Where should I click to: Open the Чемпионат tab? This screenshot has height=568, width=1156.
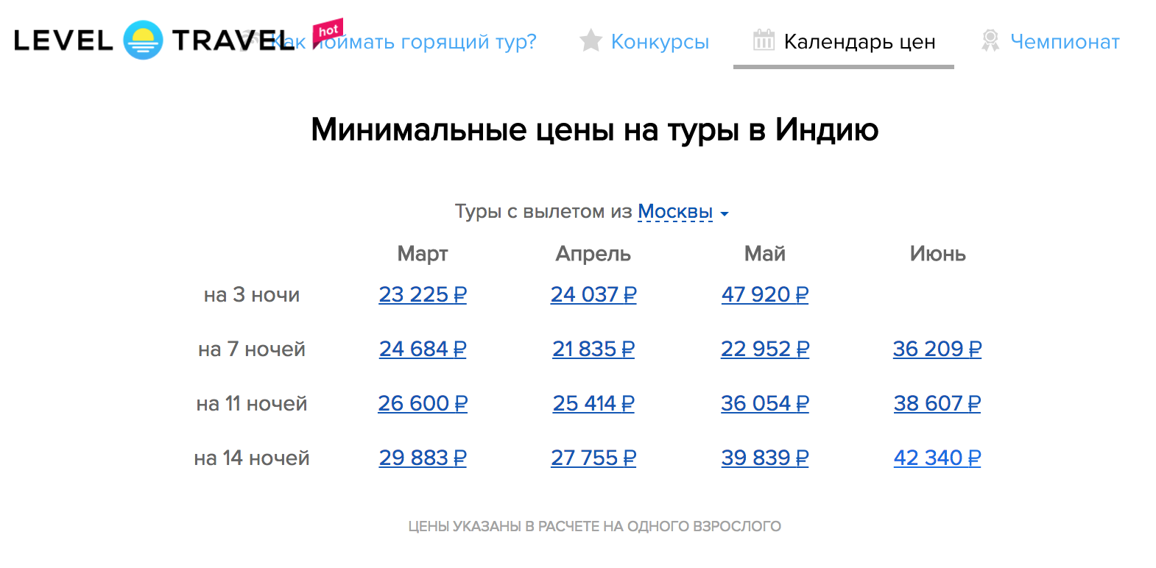1065,42
